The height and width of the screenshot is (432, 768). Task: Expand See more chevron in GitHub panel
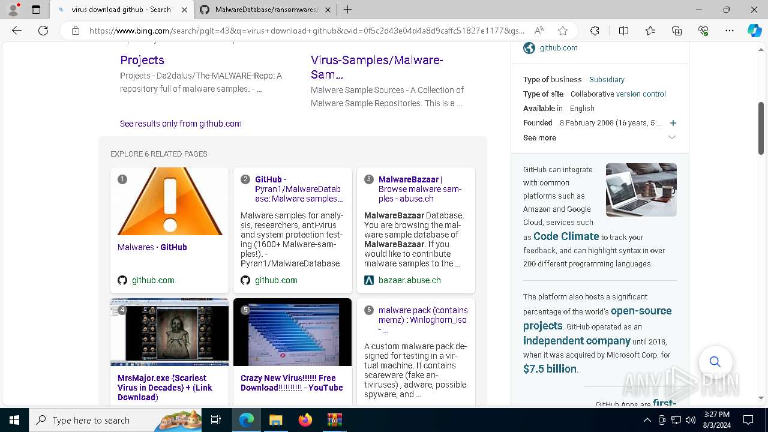point(672,137)
